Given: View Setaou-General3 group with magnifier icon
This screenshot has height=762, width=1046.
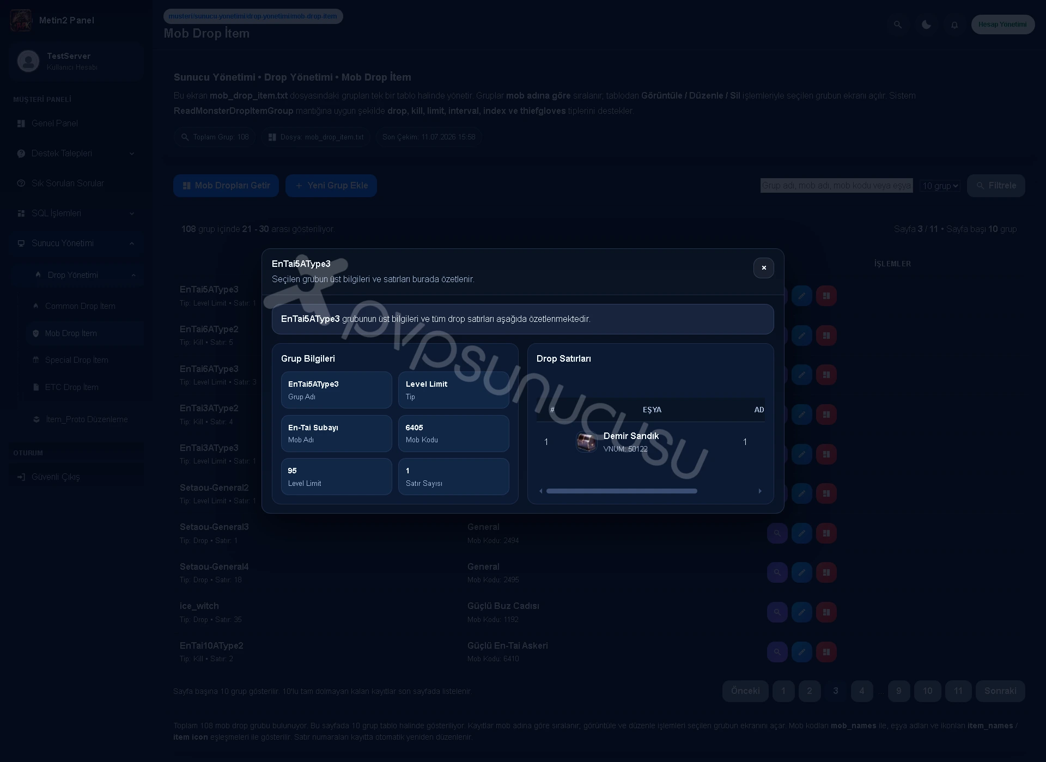Looking at the screenshot, I should pyautogui.click(x=777, y=533).
